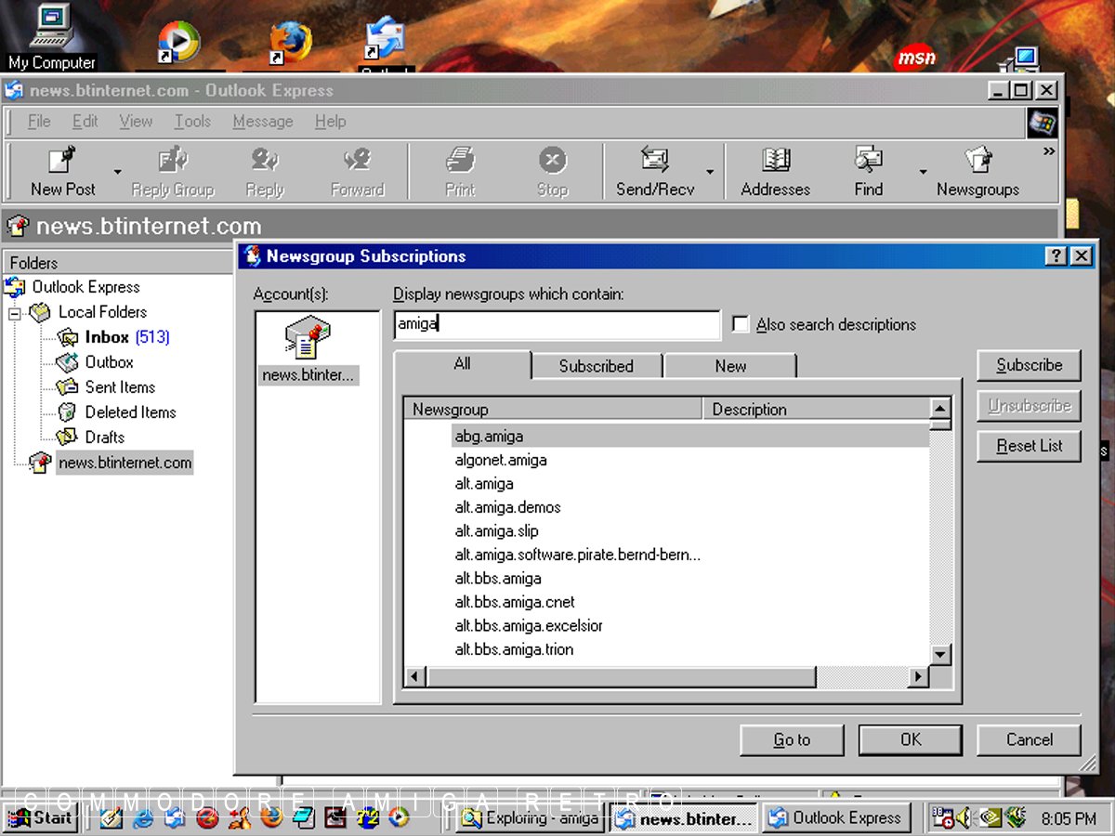The image size is (1115, 836).
Task: Open the Newsgroups toolbar icon
Action: coord(977,171)
